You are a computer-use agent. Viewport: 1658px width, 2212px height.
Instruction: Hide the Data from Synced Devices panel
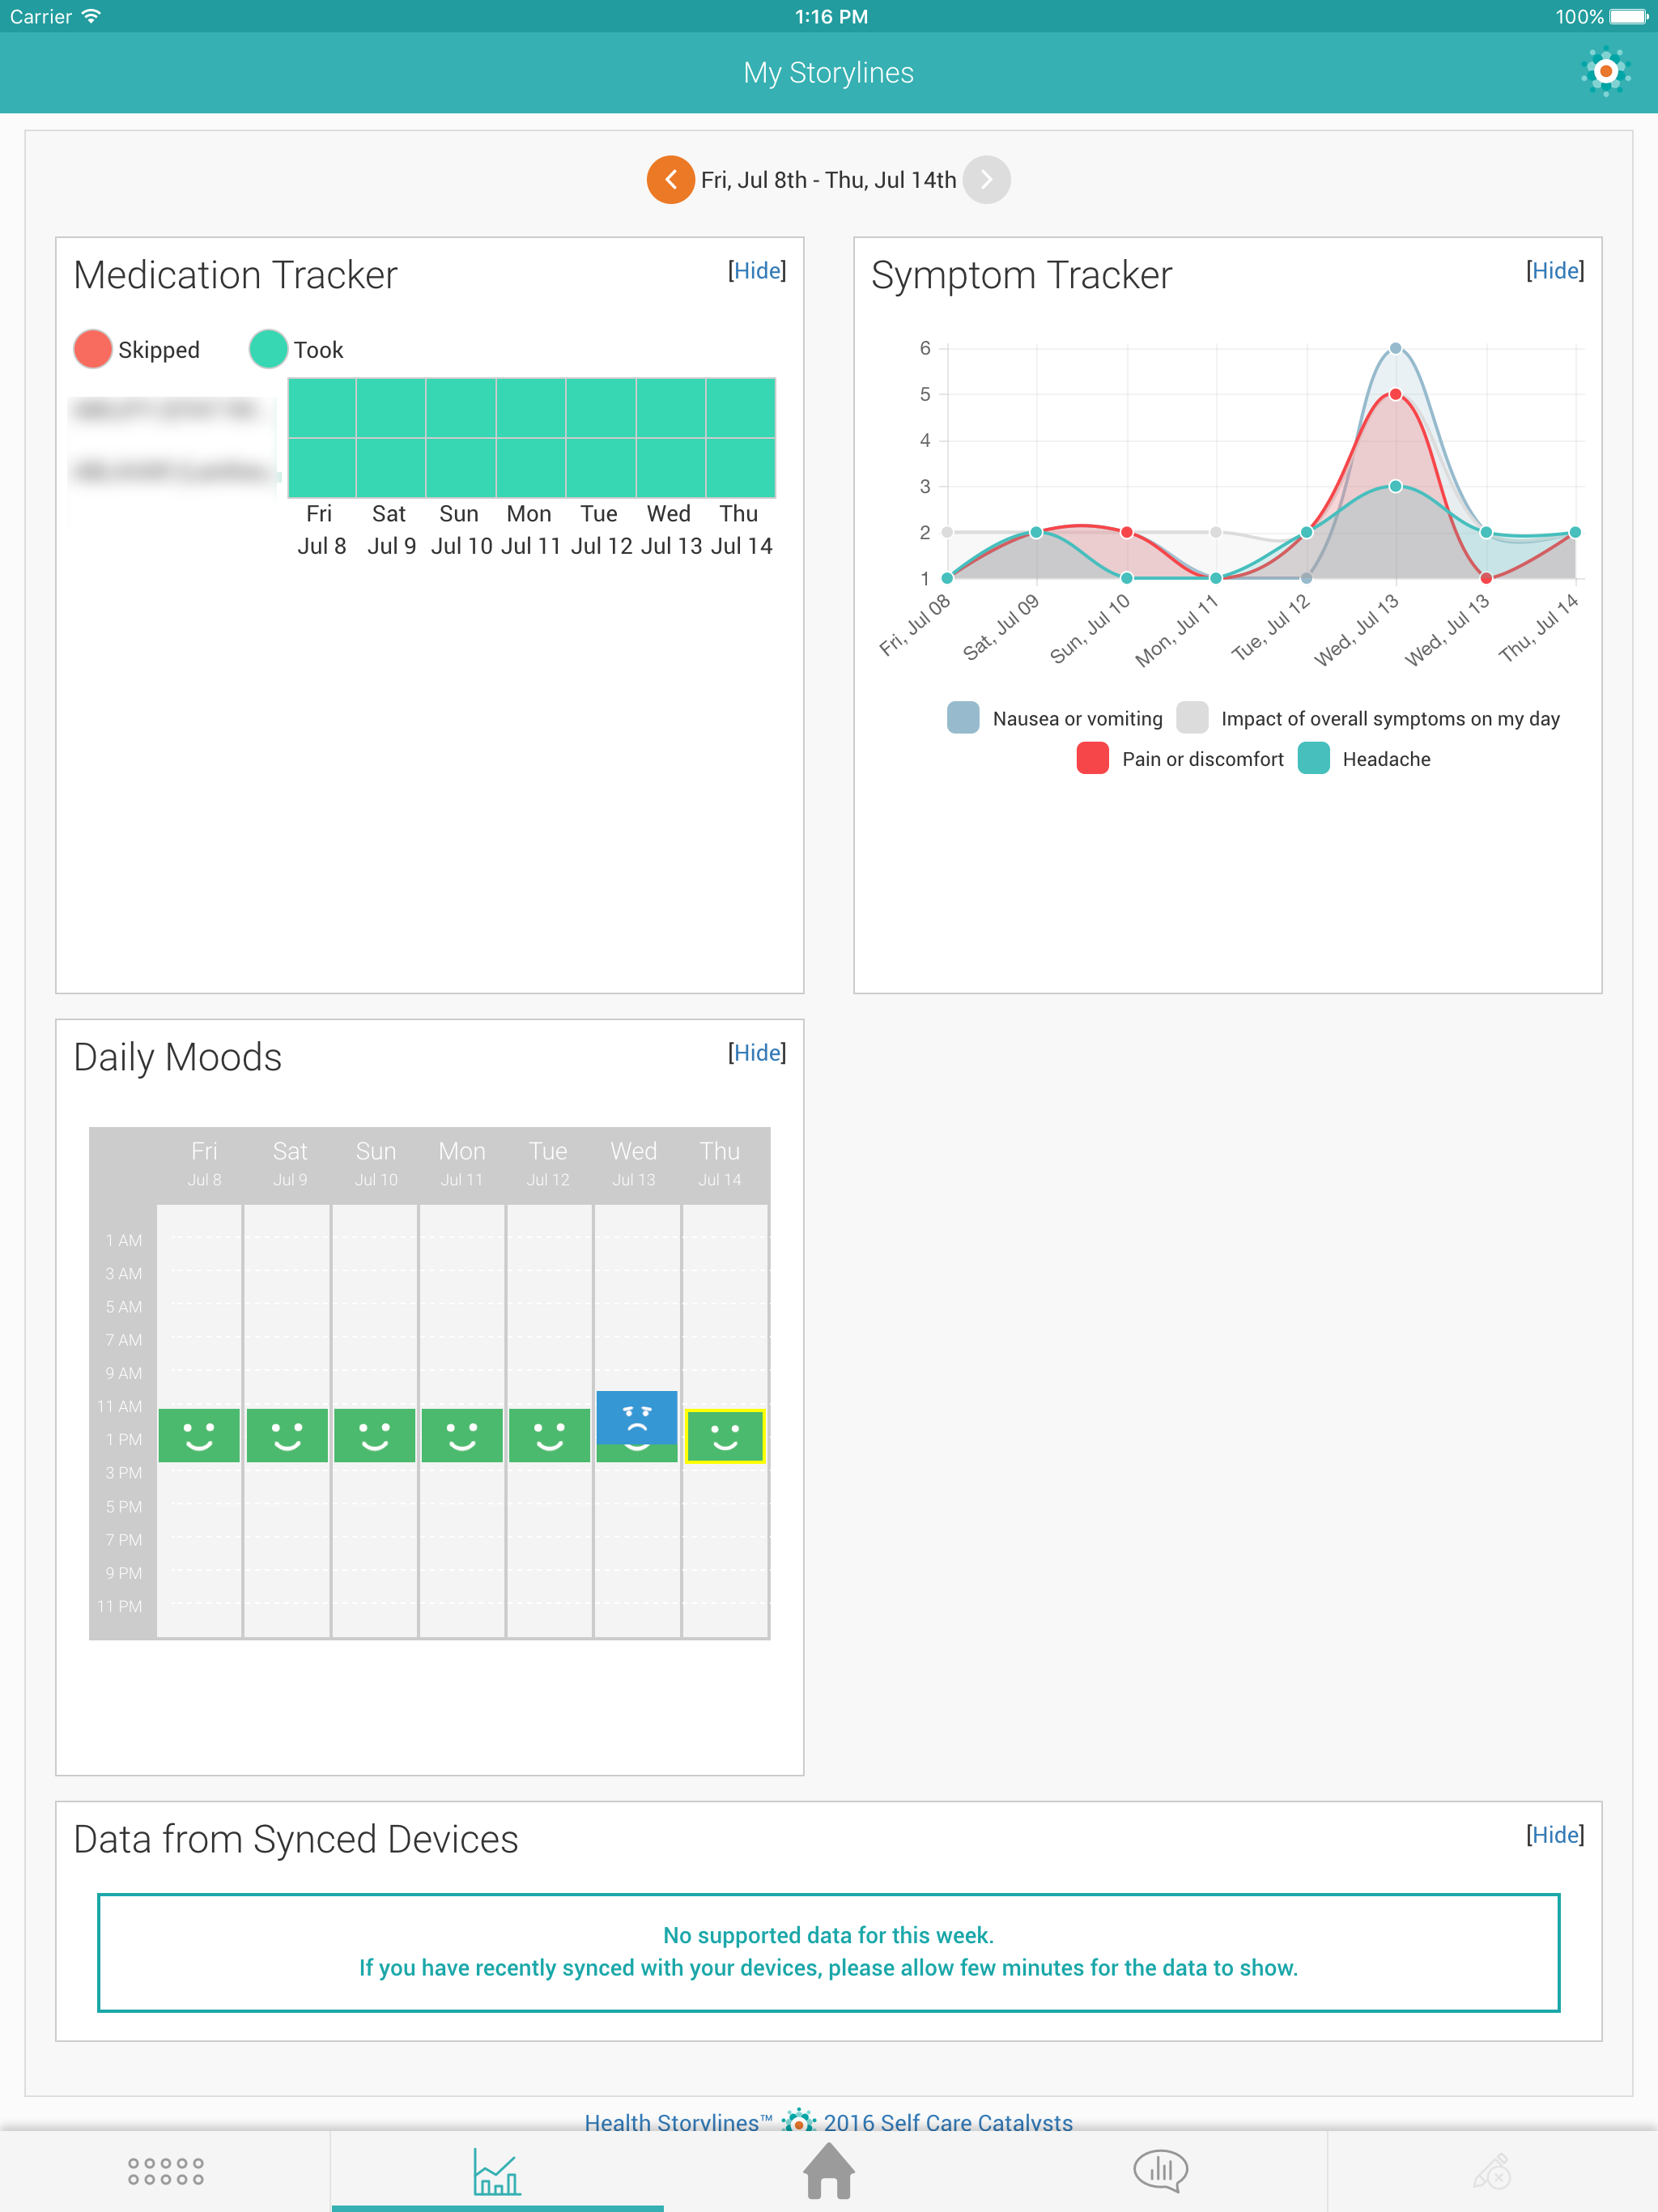(x=1555, y=1835)
